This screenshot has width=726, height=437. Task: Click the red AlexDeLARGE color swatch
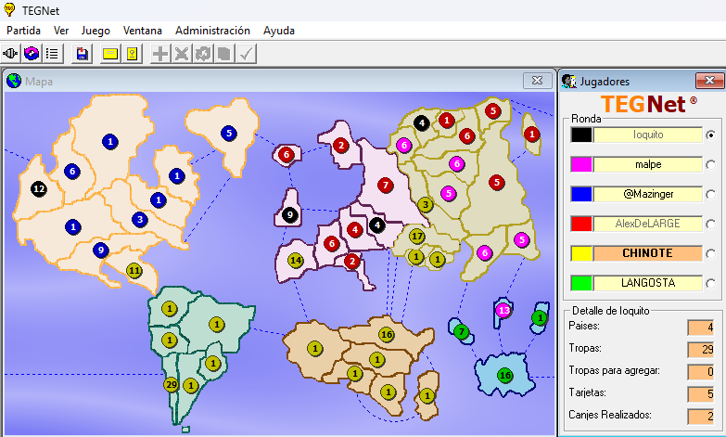[x=581, y=224]
